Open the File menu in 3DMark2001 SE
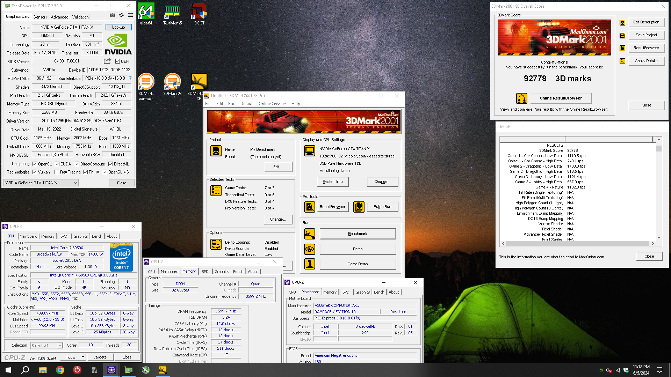 [208, 104]
